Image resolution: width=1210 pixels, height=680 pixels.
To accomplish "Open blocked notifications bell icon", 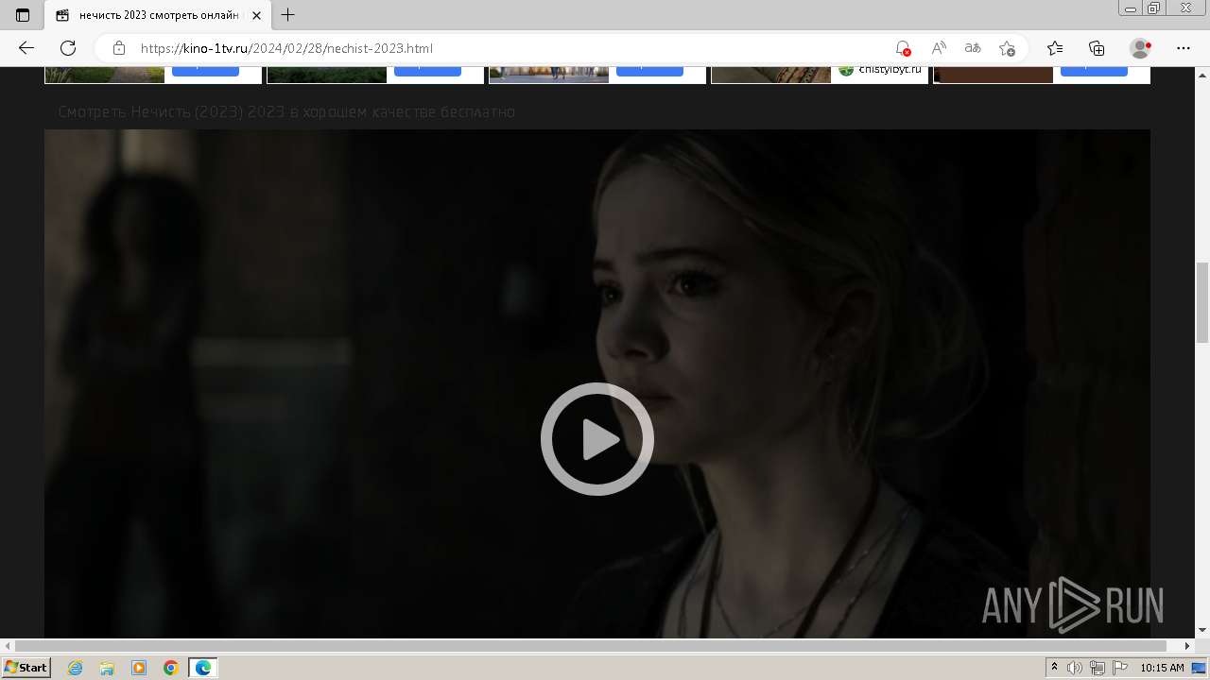I will coord(903,48).
